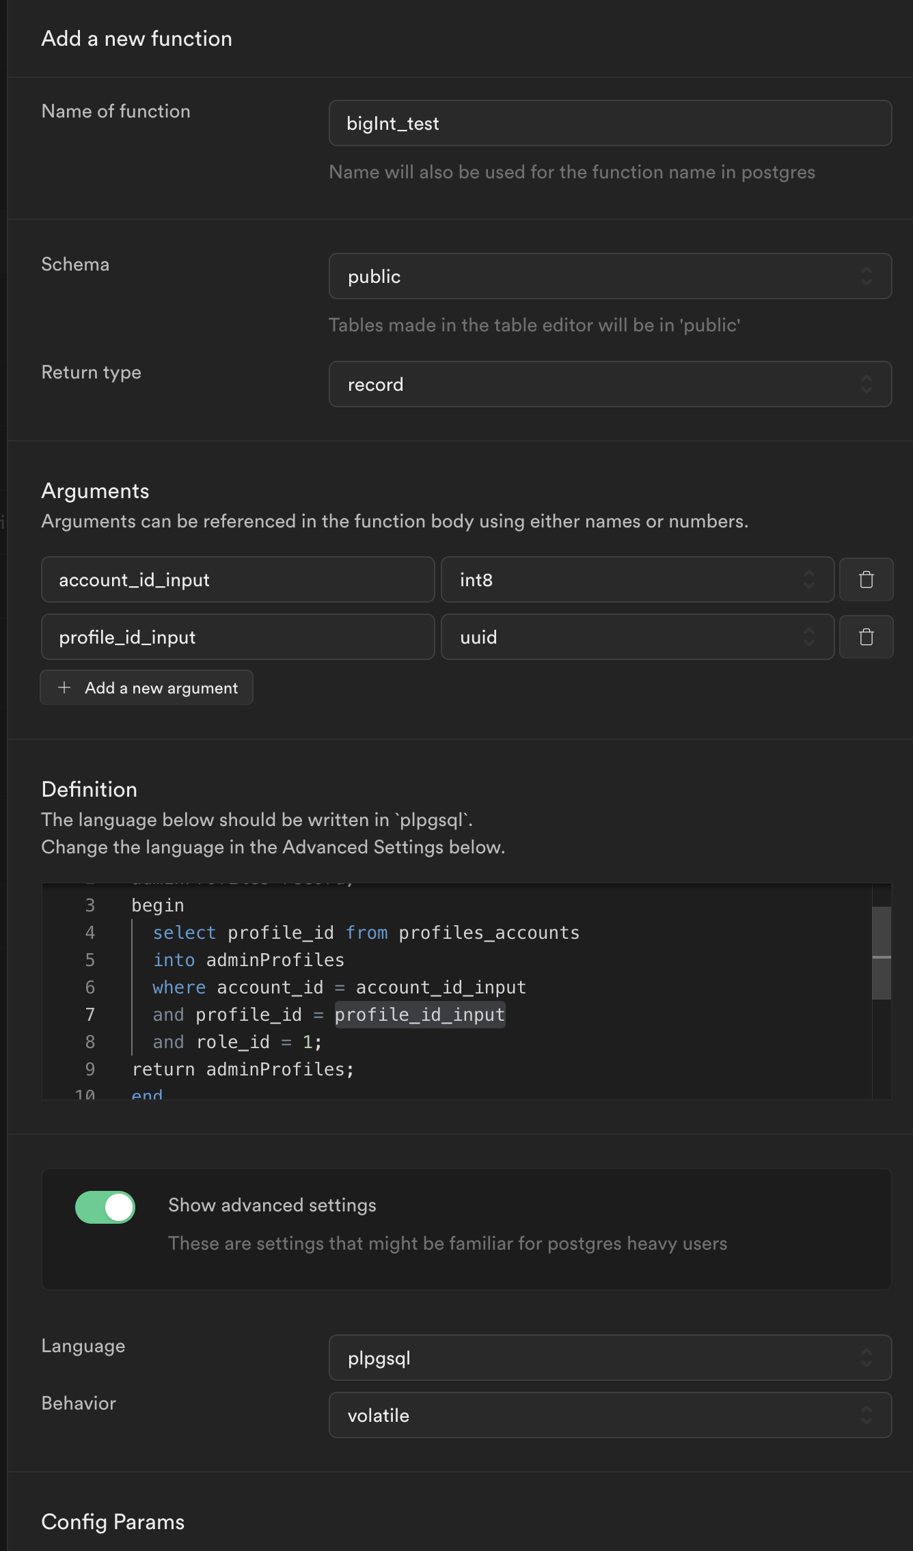Focus the Name of function input field
This screenshot has width=913, height=1551.
tap(610, 123)
